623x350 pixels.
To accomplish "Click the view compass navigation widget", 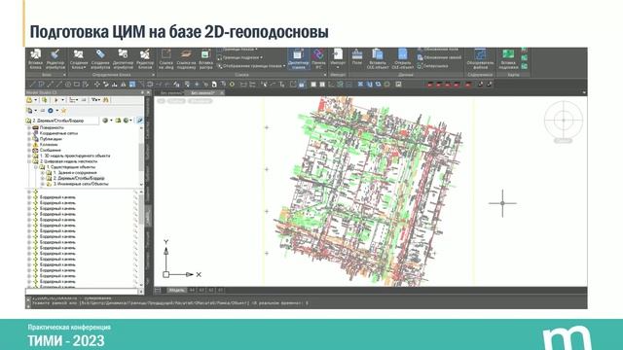I will pyautogui.click(x=564, y=120).
